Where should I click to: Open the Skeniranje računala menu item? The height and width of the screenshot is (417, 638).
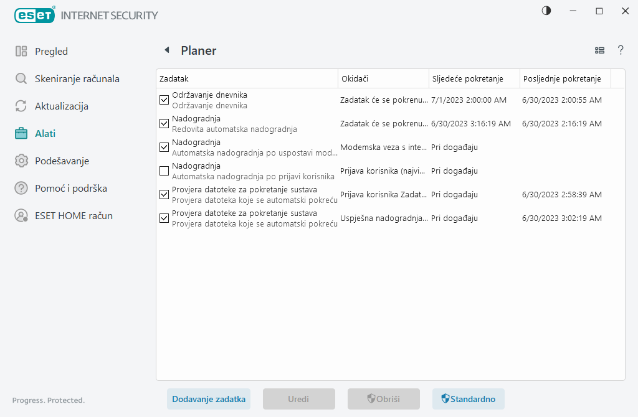77,79
